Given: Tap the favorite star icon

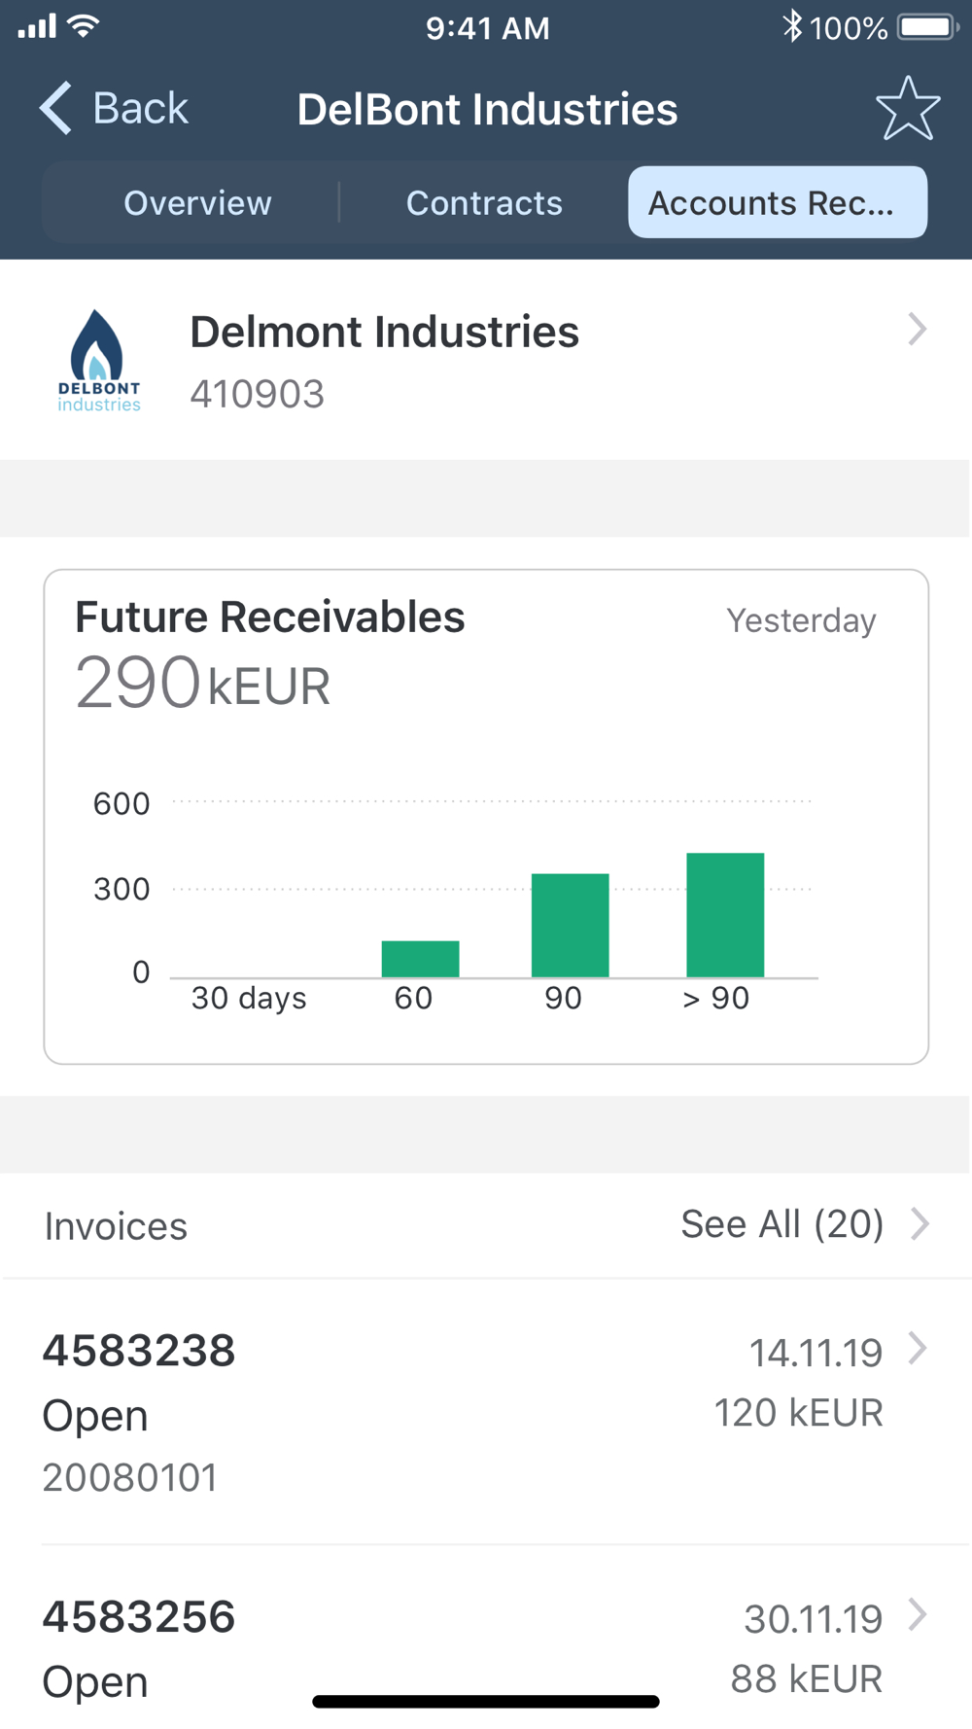Looking at the screenshot, I should [x=908, y=109].
